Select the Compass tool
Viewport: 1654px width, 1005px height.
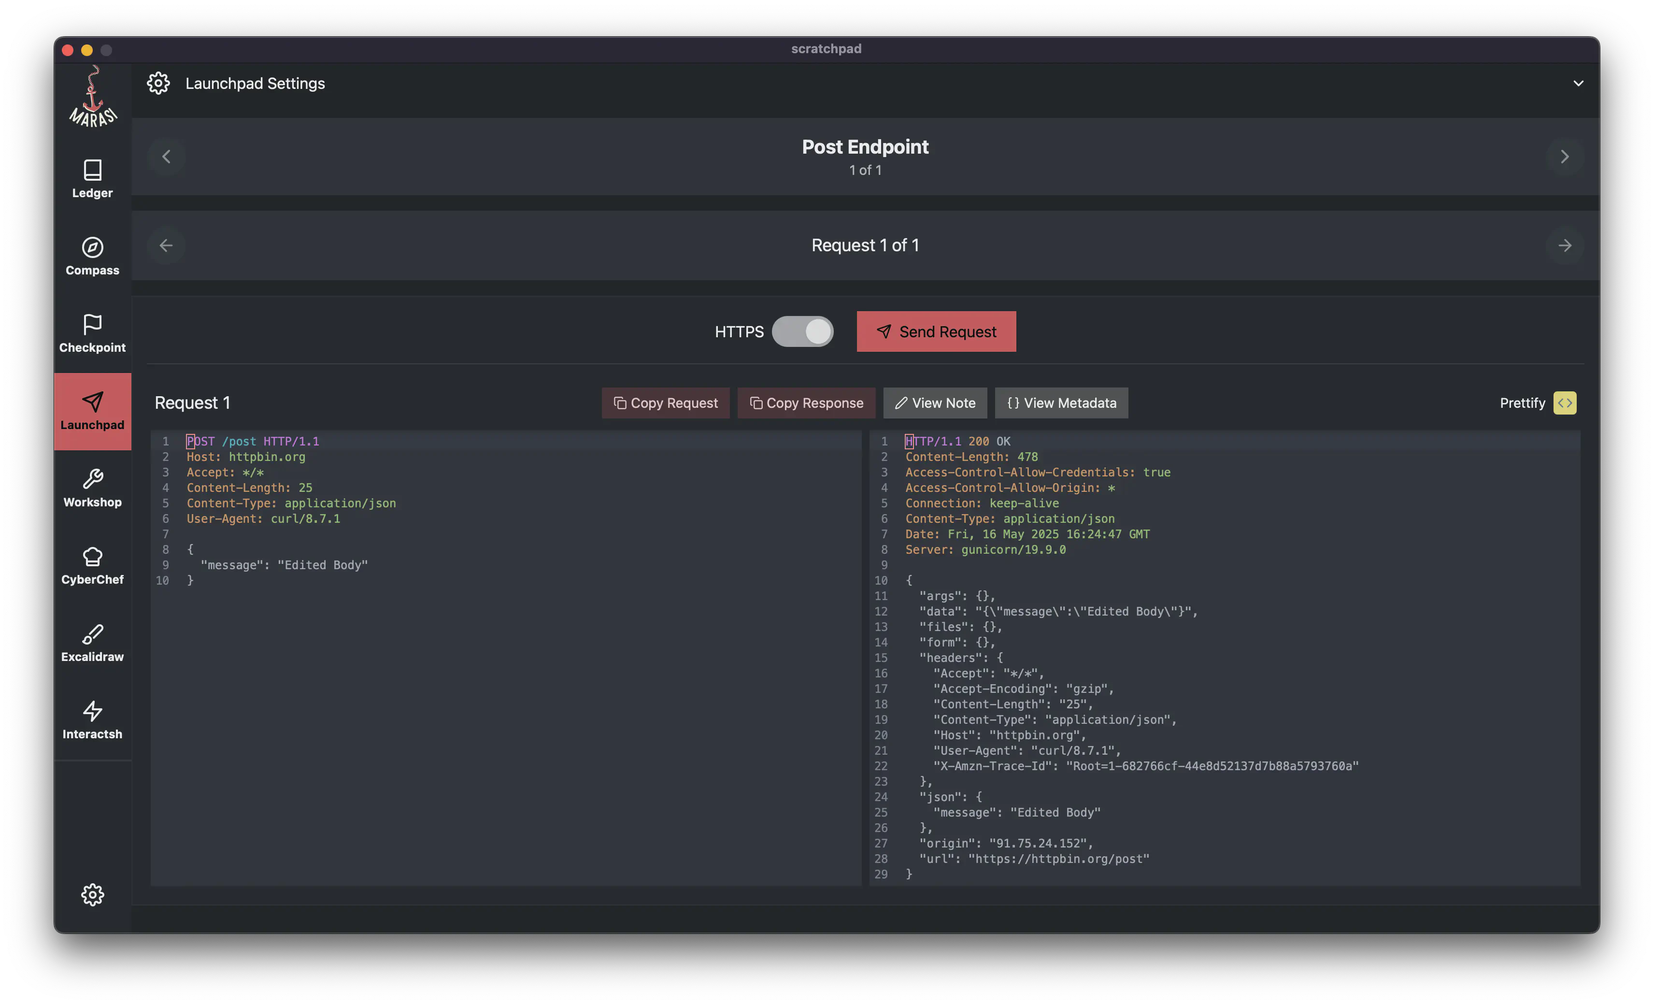92,255
